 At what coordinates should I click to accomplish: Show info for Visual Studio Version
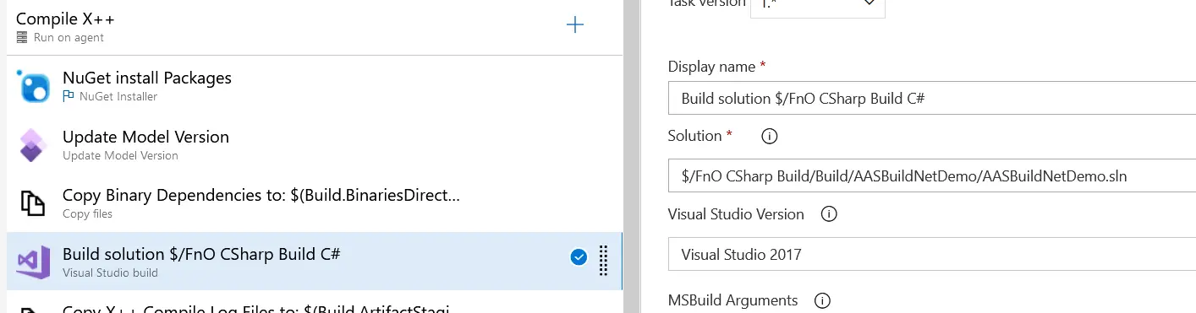829,214
